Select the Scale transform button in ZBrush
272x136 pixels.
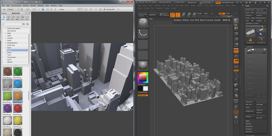pos(188,15)
